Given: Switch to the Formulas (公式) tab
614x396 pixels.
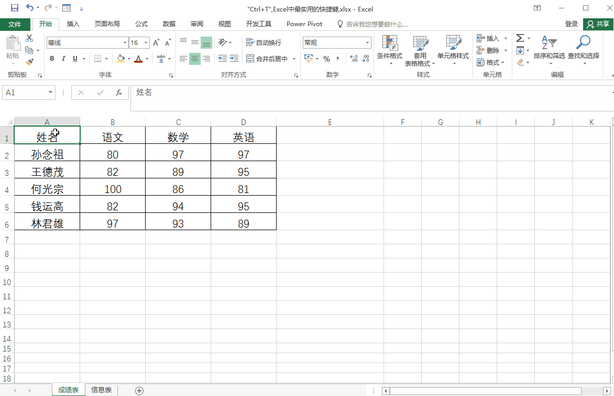Looking at the screenshot, I should click(141, 24).
